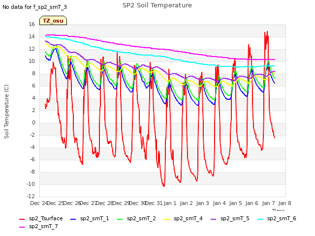315x236 pixels.
Task: Click the -12 y-axis tick label
Action: 31,196
